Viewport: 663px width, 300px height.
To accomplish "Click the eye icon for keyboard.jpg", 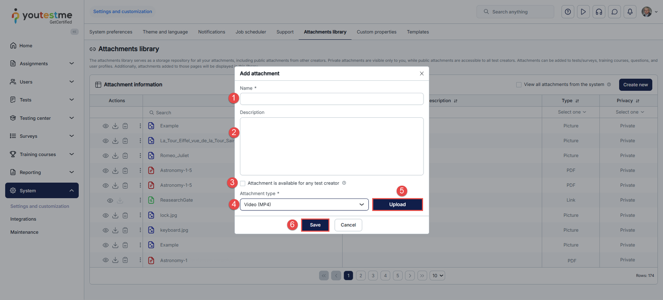I will tap(106, 230).
